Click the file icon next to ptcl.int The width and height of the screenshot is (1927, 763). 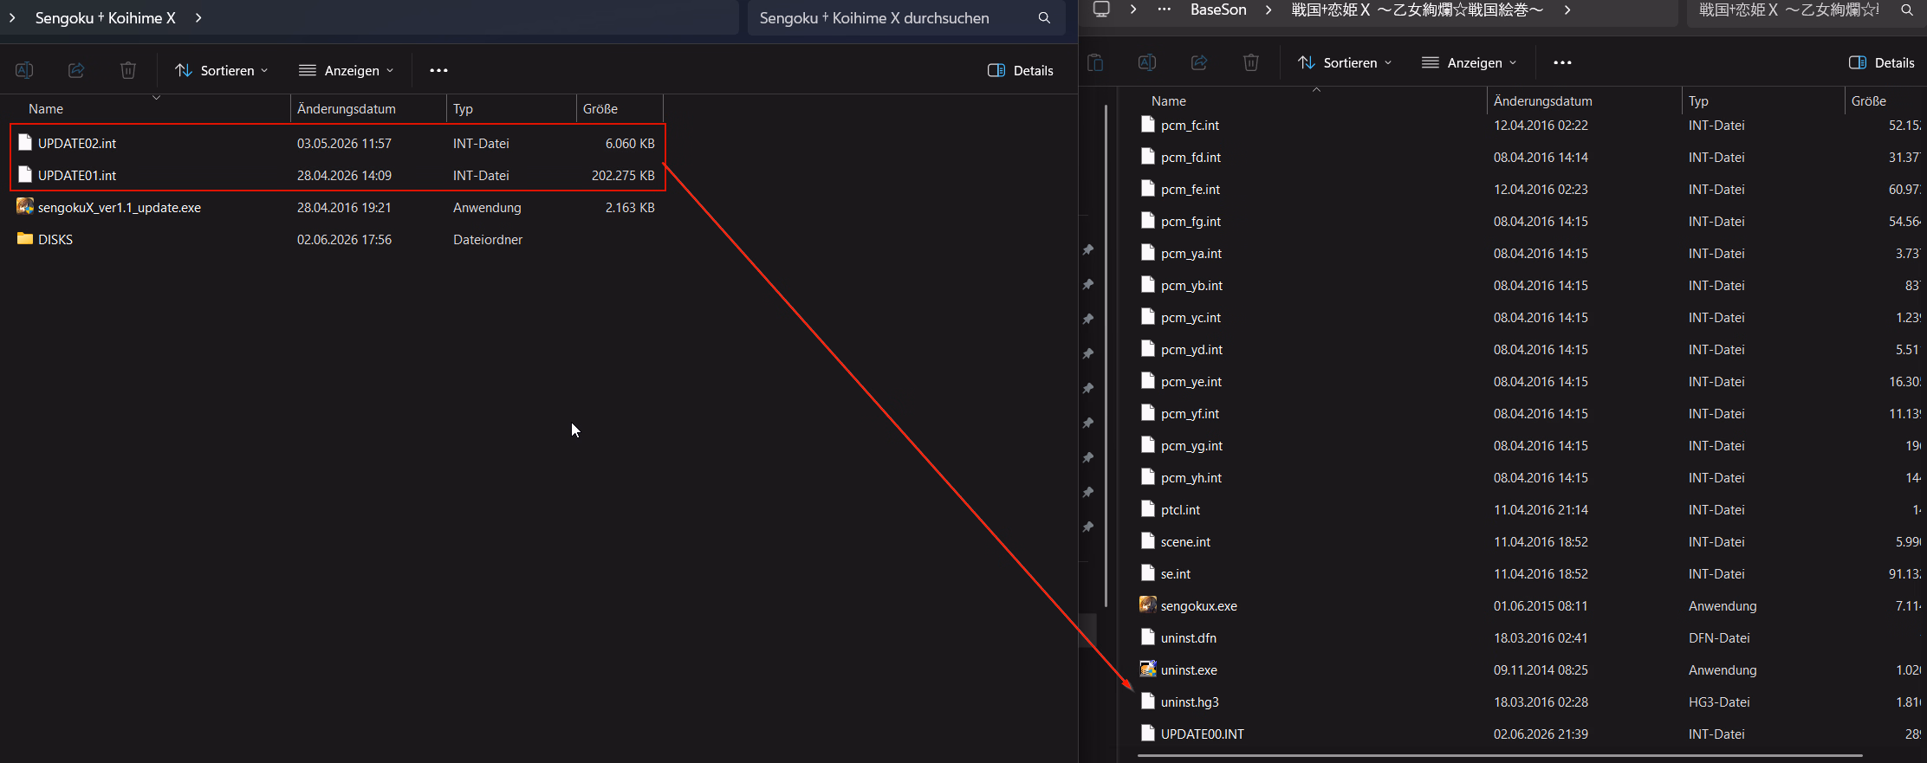click(1148, 509)
